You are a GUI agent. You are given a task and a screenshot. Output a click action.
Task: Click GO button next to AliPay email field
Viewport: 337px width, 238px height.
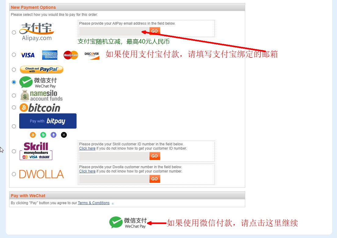(155, 31)
